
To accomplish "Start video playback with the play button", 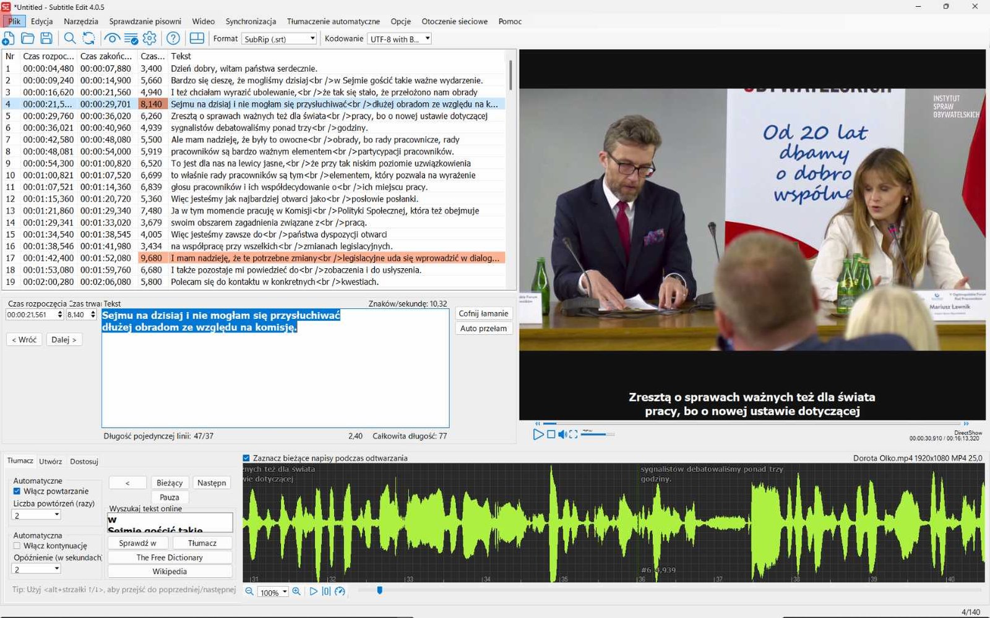I will 538,434.
